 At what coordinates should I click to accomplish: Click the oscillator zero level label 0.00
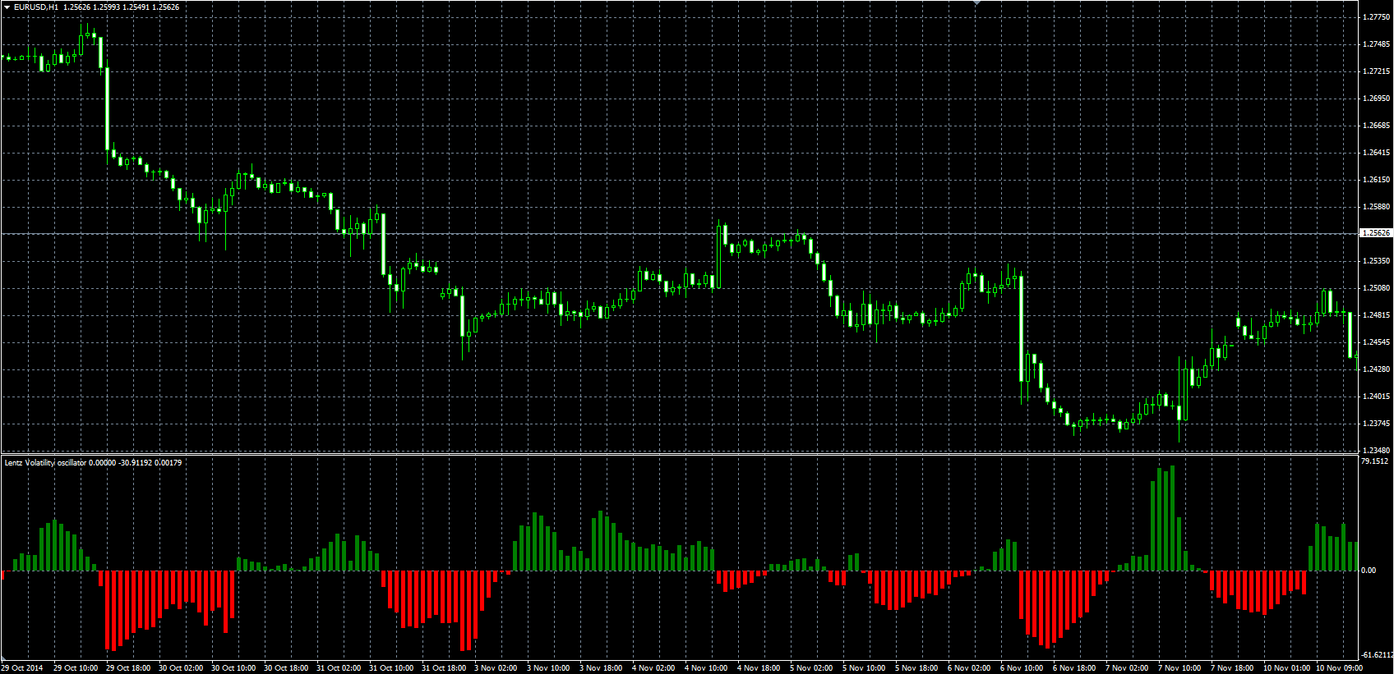click(1369, 570)
